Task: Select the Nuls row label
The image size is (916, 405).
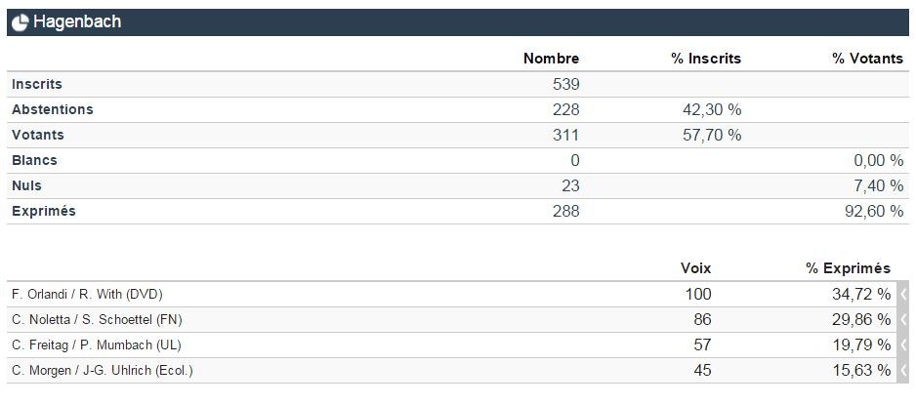Action: [27, 185]
